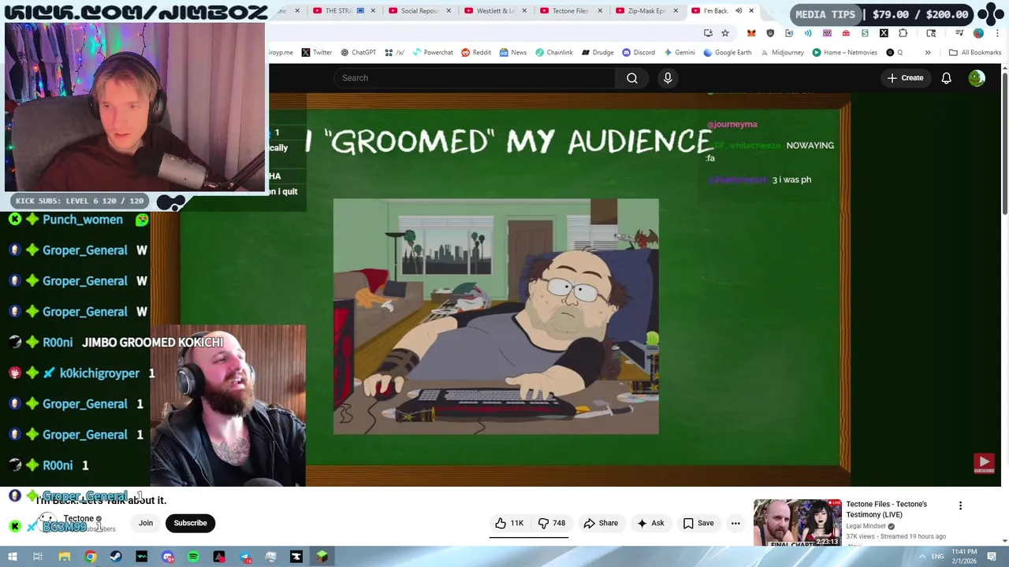Click the video subscribe watermark icon
The width and height of the screenshot is (1009, 567).
point(984,464)
